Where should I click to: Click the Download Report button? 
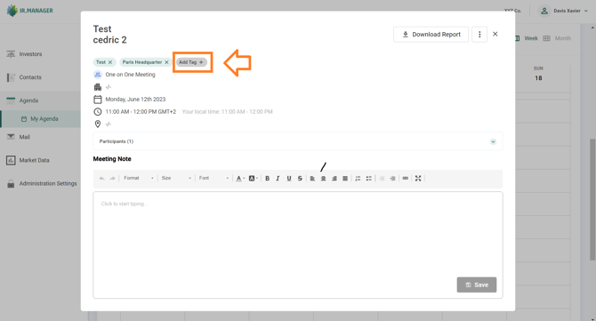coord(431,34)
